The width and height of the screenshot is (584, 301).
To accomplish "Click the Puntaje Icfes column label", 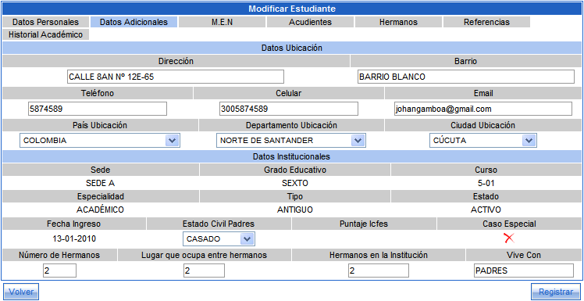I will tap(364, 224).
